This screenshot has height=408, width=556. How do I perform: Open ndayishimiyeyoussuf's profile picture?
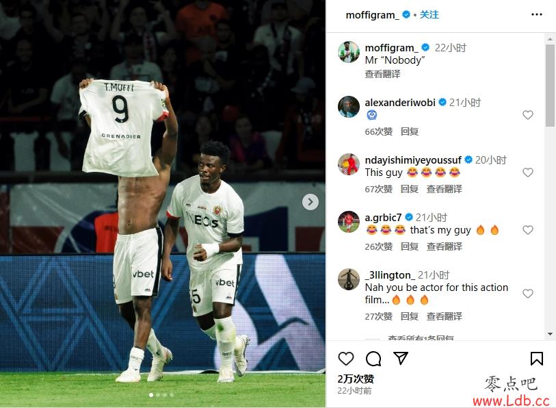349,164
